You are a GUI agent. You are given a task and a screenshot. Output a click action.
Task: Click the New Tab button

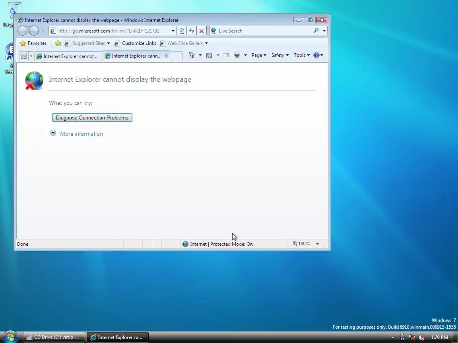tap(177, 56)
